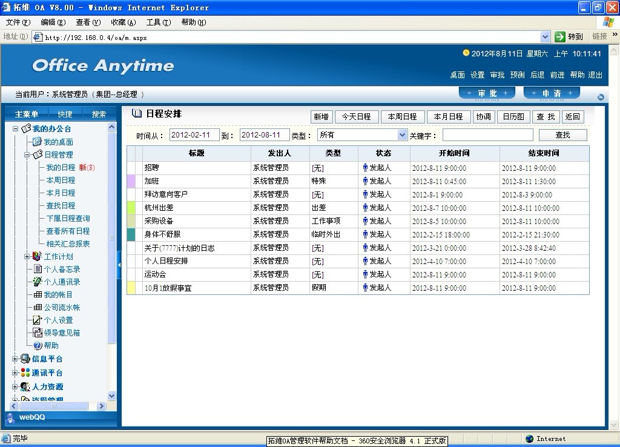Image resolution: width=620 pixels, height=447 pixels.
Task: Open 个人通讯录 via its phone icon
Action: [38, 282]
